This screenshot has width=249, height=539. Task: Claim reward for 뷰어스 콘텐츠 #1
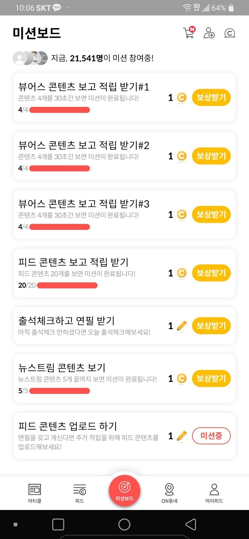point(211,97)
